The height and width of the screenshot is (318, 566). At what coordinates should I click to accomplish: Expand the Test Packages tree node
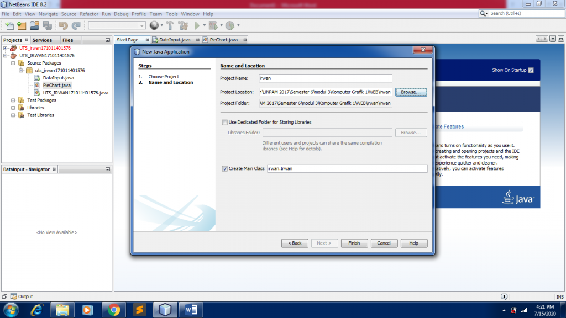pos(13,100)
